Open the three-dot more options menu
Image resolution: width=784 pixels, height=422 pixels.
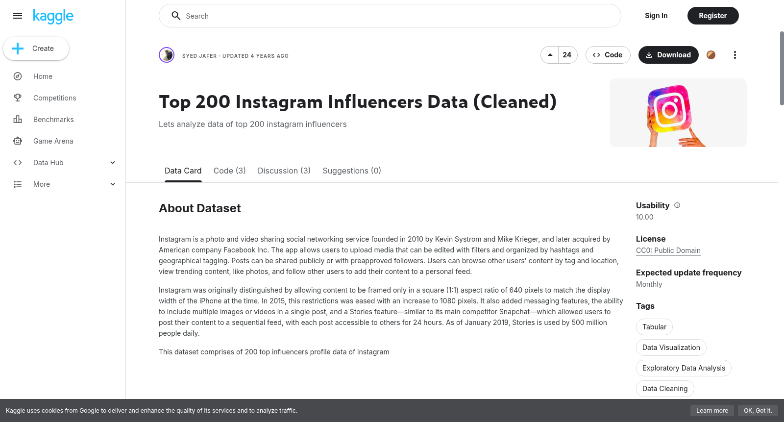click(x=735, y=55)
